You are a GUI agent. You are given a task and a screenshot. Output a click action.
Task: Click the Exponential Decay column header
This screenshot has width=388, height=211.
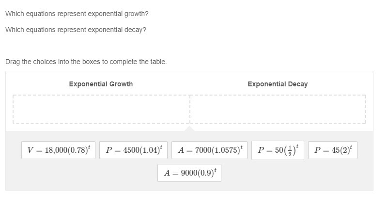(278, 84)
